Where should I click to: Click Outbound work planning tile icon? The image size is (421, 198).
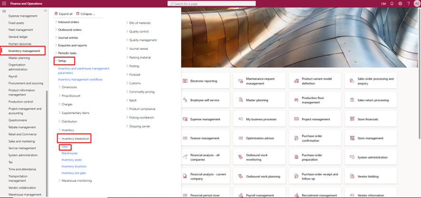(x=240, y=176)
